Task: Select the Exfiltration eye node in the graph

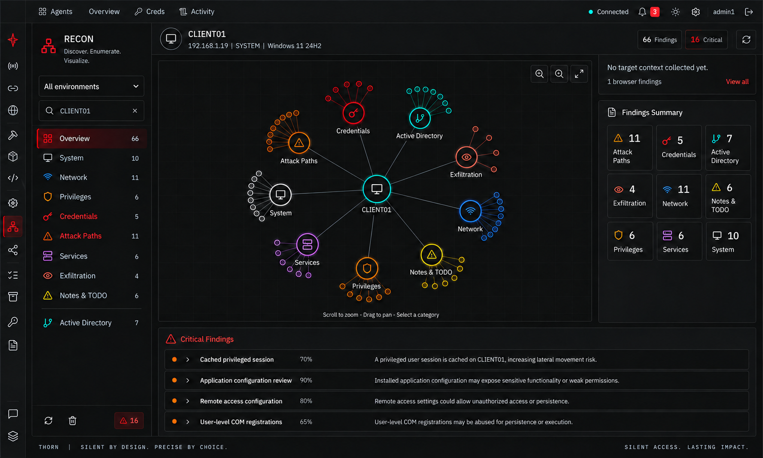Action: point(466,157)
